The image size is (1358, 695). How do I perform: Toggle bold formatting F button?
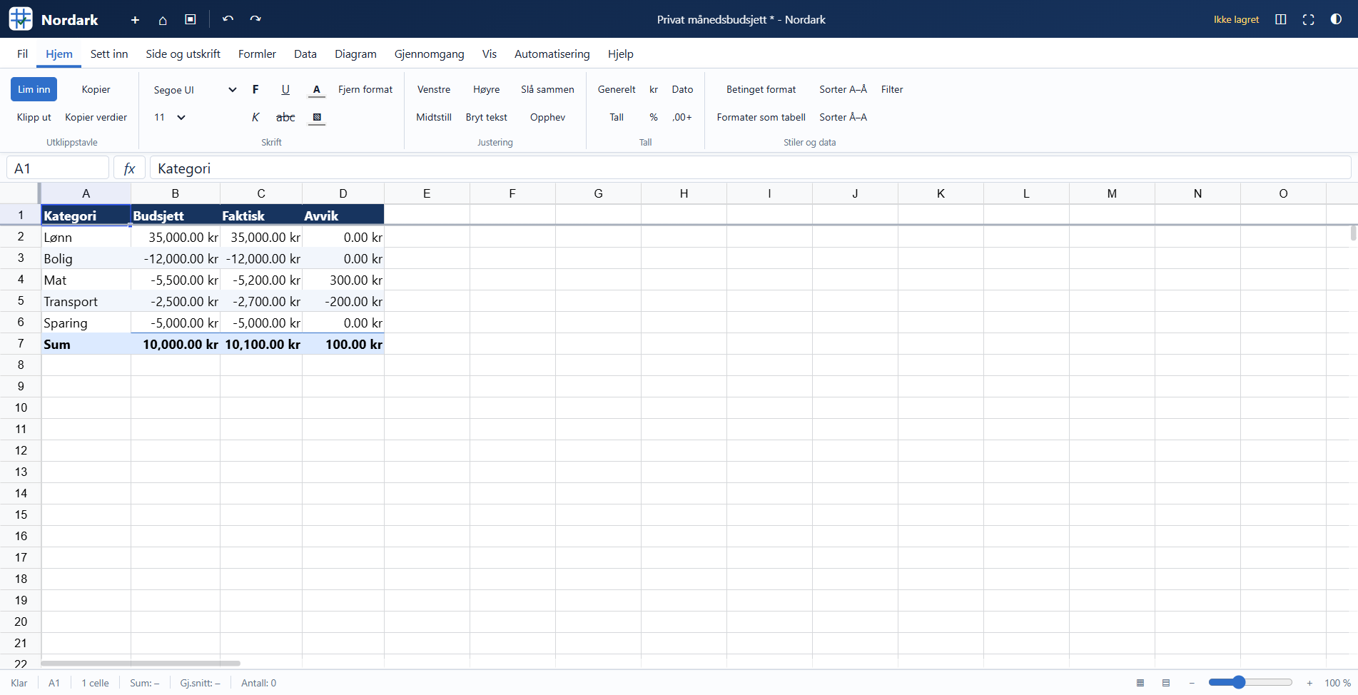coord(255,89)
